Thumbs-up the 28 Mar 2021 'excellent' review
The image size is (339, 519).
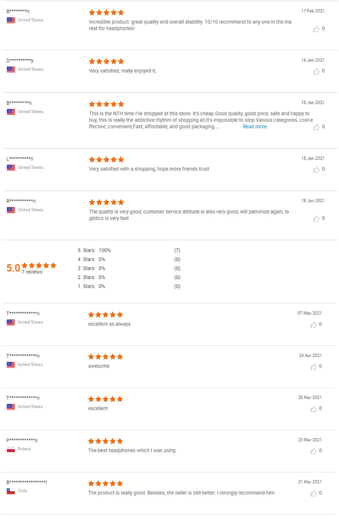[314, 409]
